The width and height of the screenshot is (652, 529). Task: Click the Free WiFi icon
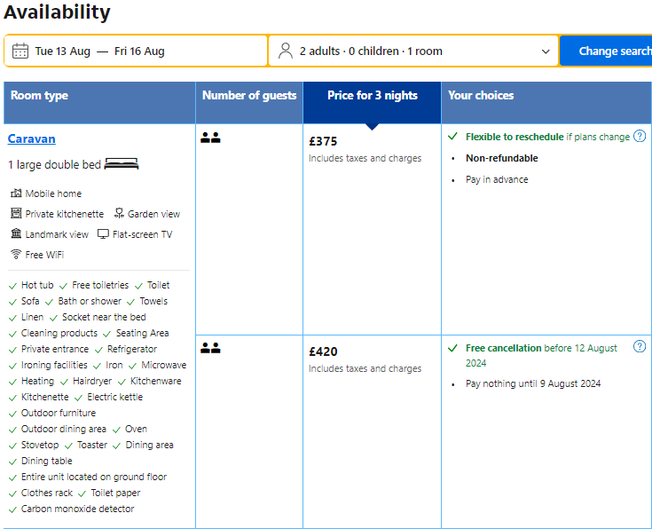(x=16, y=255)
